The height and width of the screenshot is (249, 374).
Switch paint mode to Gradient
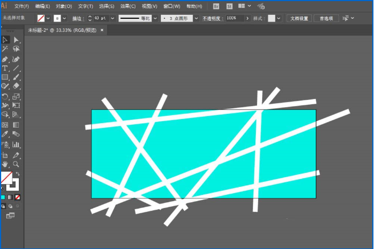click(x=10, y=197)
